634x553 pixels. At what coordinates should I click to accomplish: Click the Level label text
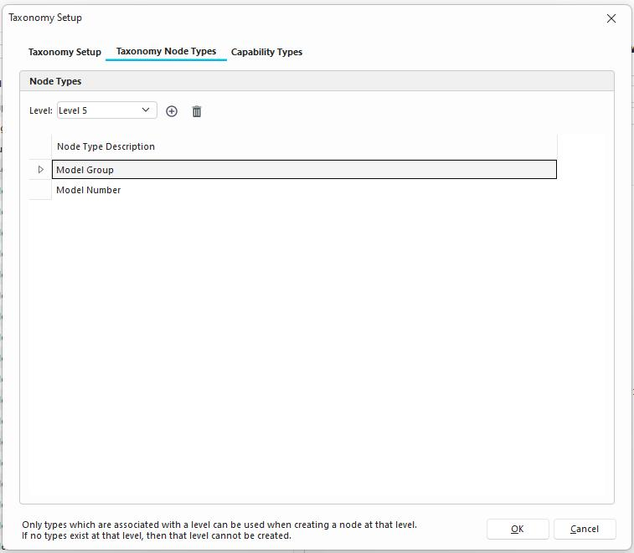pyautogui.click(x=40, y=110)
